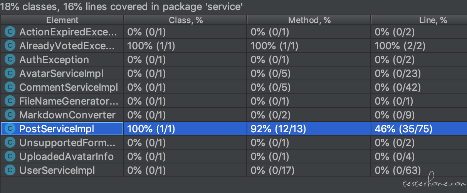This screenshot has width=467, height=193.
Task: Sort by the Element column header
Action: click(62, 20)
